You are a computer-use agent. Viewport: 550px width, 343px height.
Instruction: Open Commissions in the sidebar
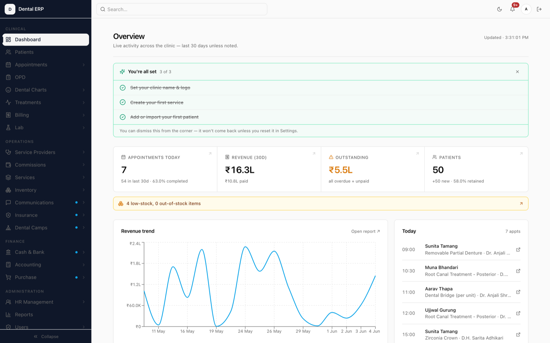click(x=46, y=165)
